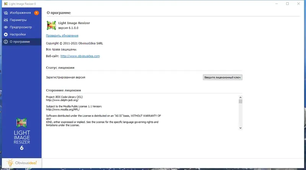Click the Параметры sliders icon
This screenshot has height=170, width=306.
coord(6,20)
